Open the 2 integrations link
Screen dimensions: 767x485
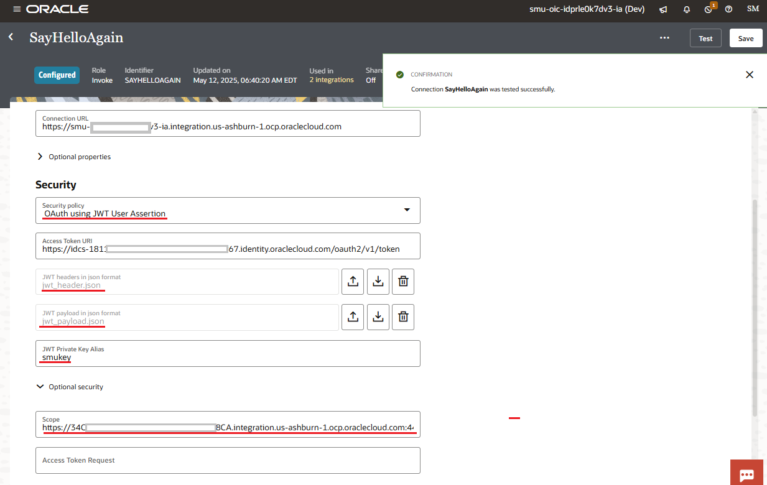[332, 80]
